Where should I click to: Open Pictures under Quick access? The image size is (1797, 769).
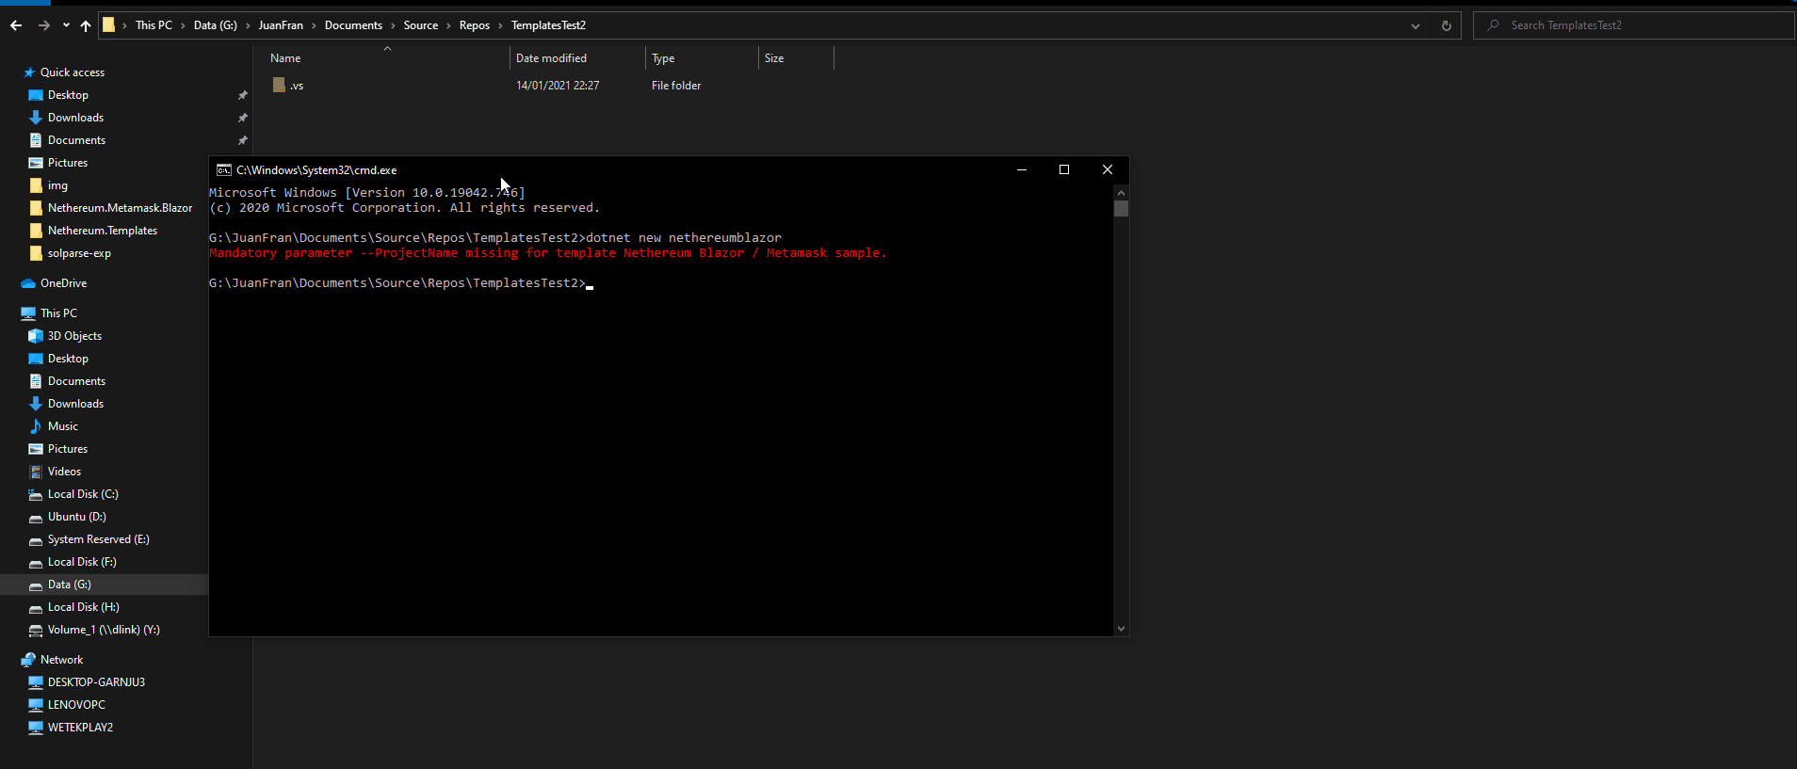click(67, 163)
